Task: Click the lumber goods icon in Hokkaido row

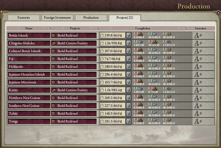Action: (140, 65)
